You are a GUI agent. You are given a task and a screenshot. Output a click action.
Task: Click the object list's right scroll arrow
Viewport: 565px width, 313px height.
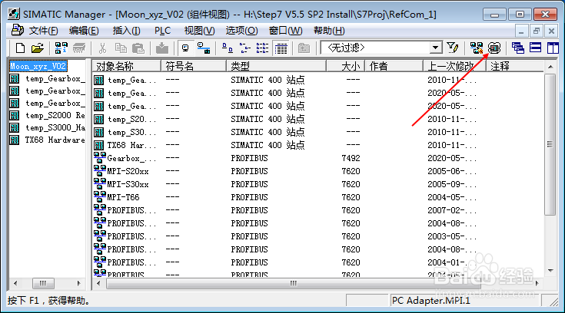coord(537,284)
